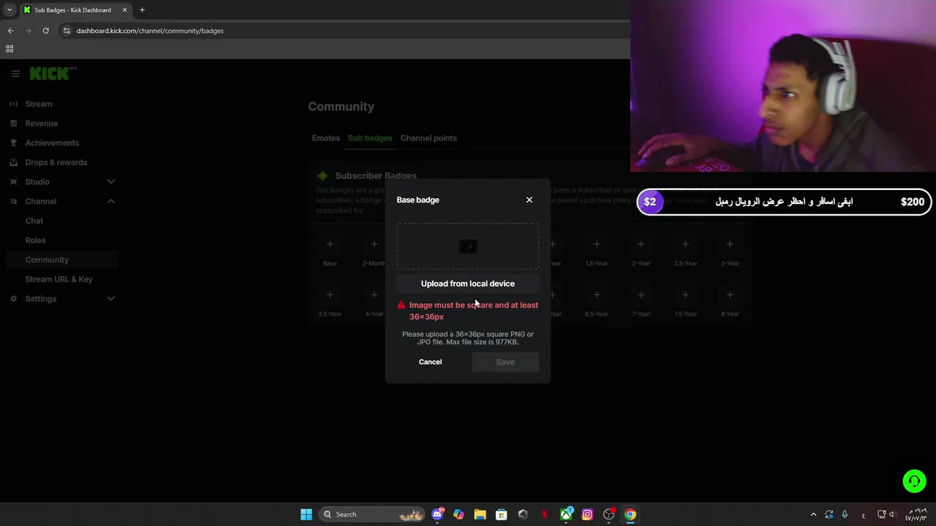The height and width of the screenshot is (526, 936).
Task: Click the disabled Save button
Action: click(505, 362)
